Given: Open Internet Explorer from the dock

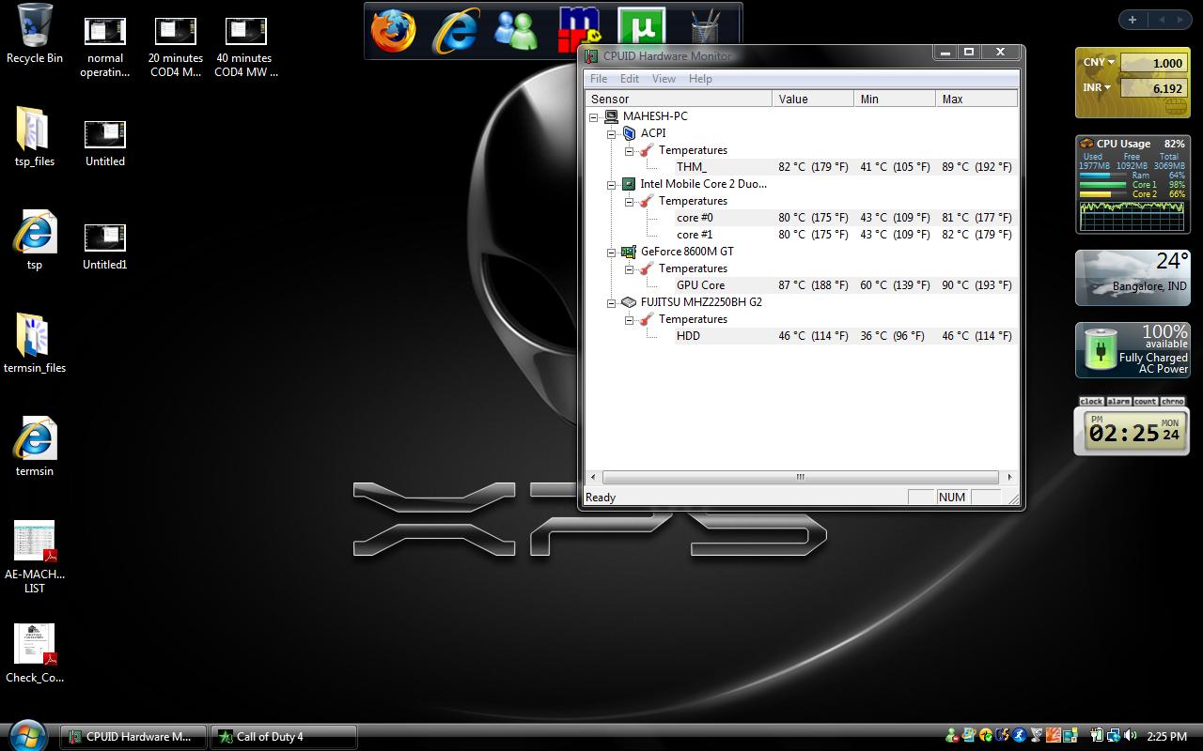Looking at the screenshot, I should [x=456, y=31].
